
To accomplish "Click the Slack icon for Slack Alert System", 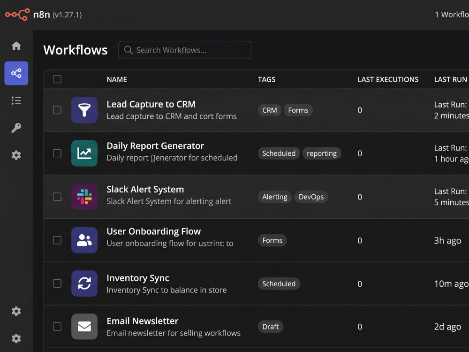I will point(84,197).
